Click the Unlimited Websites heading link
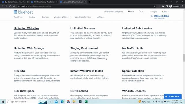The width and height of the screenshot is (185, 104). click(x=26, y=28)
